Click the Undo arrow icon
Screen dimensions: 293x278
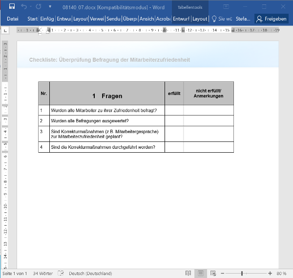24,7
